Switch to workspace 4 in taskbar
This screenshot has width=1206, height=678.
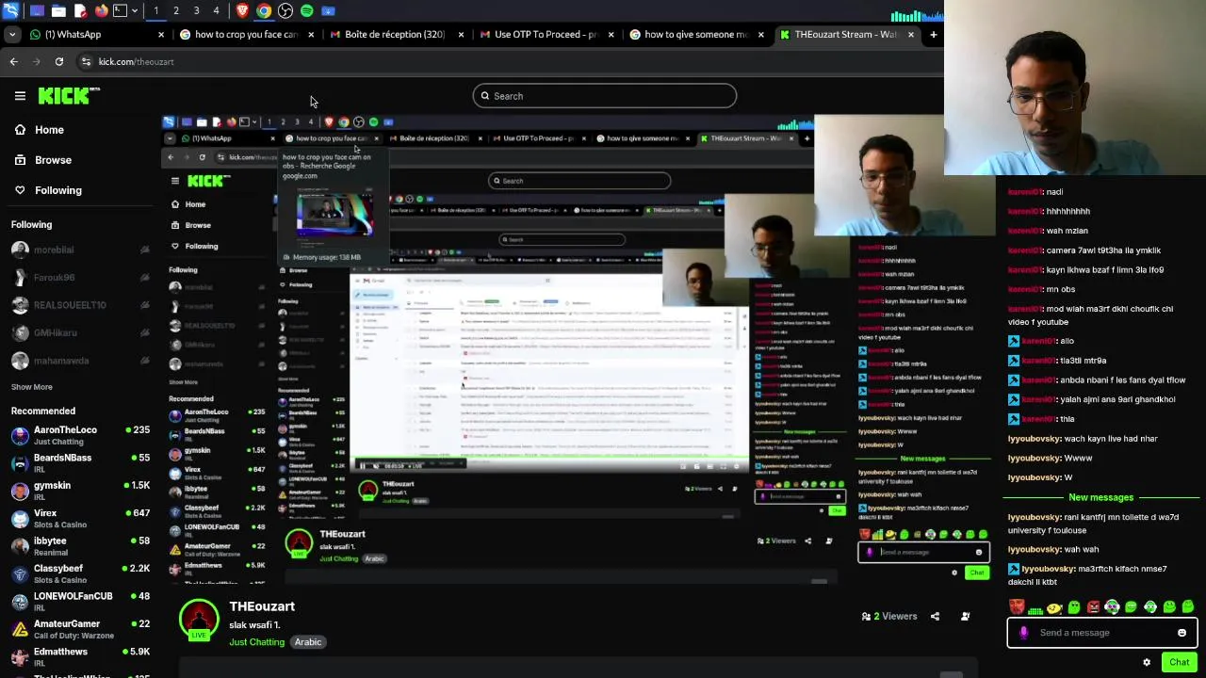point(216,11)
